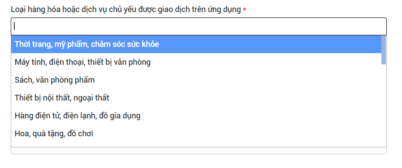Viewport: 402px width, 168px height.
Task: Select "Thiết bị nội thất, ngoại thất" entry
Action: [196, 98]
